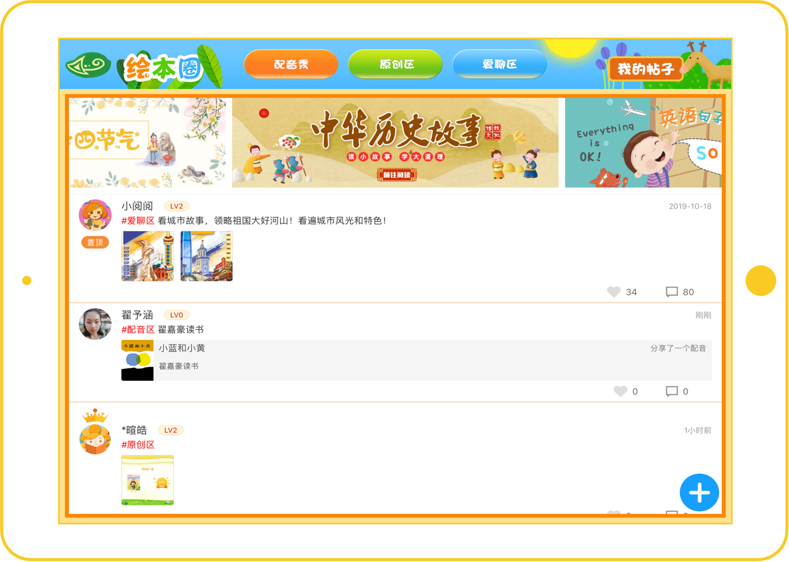This screenshot has width=789, height=562.
Task: Open 我的帖子 button
Action: coord(646,69)
